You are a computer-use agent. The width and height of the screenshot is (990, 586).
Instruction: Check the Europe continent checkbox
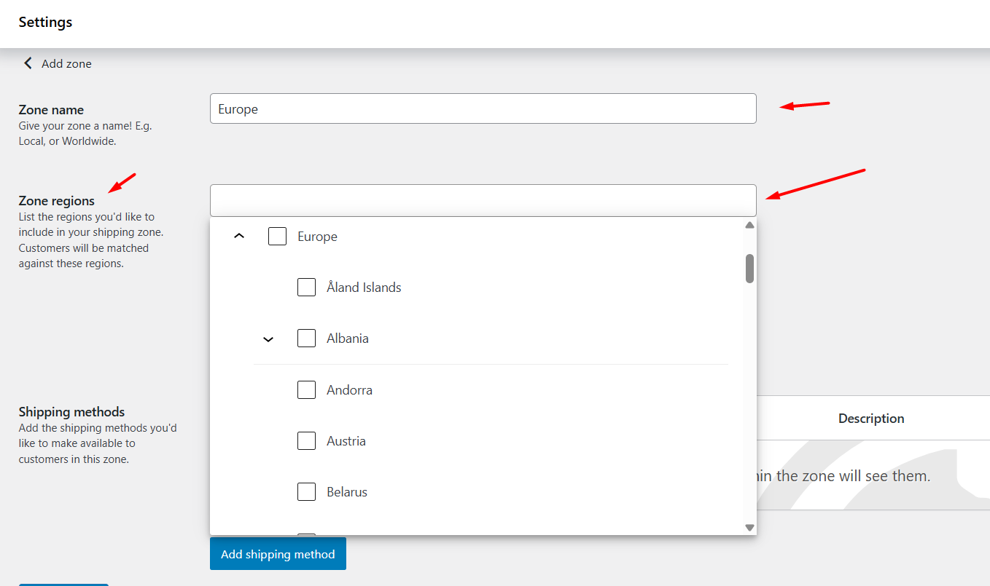pos(277,237)
